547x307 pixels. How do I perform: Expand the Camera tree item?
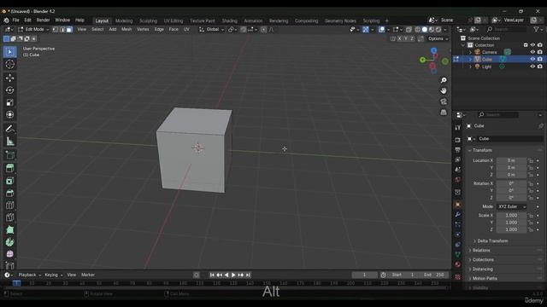click(x=470, y=52)
